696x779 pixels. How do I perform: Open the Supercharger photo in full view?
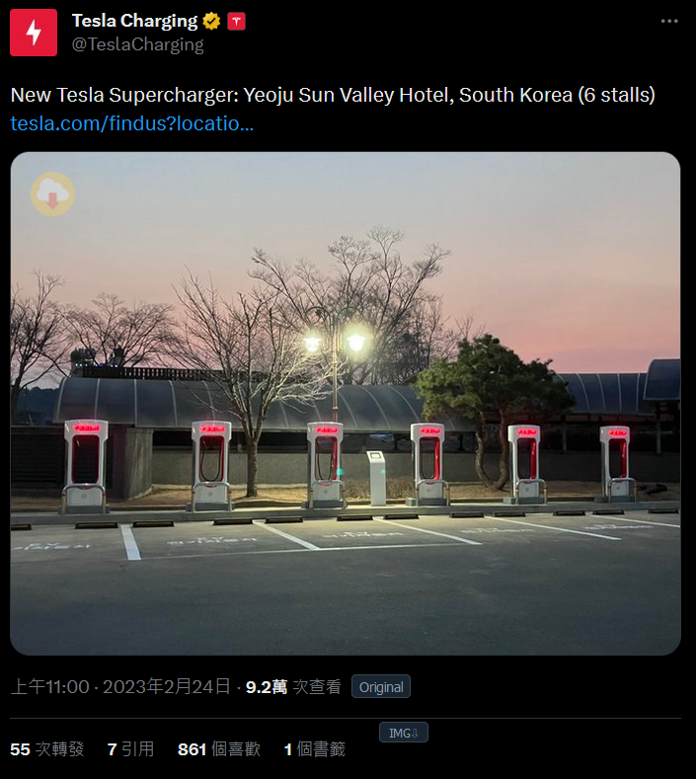tap(346, 404)
